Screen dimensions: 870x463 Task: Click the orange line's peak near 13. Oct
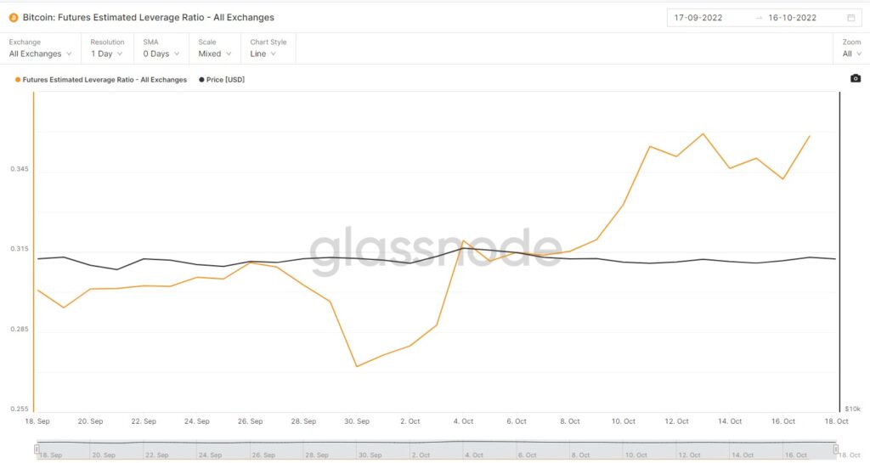coord(703,133)
